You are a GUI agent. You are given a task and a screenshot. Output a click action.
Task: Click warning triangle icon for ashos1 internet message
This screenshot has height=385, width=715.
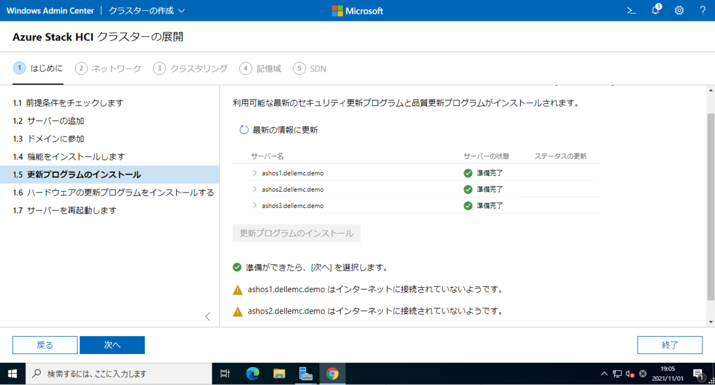238,290
